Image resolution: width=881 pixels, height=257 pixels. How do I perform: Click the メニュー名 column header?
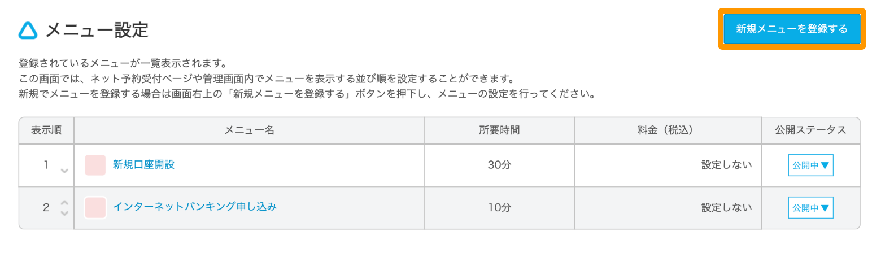coord(249,130)
